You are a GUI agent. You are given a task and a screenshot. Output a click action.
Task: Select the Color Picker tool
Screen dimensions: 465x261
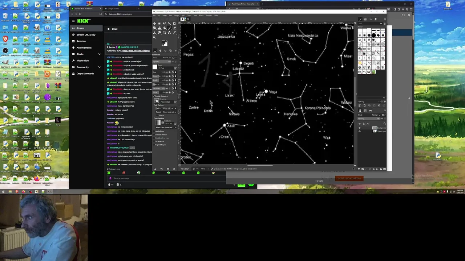click(174, 33)
